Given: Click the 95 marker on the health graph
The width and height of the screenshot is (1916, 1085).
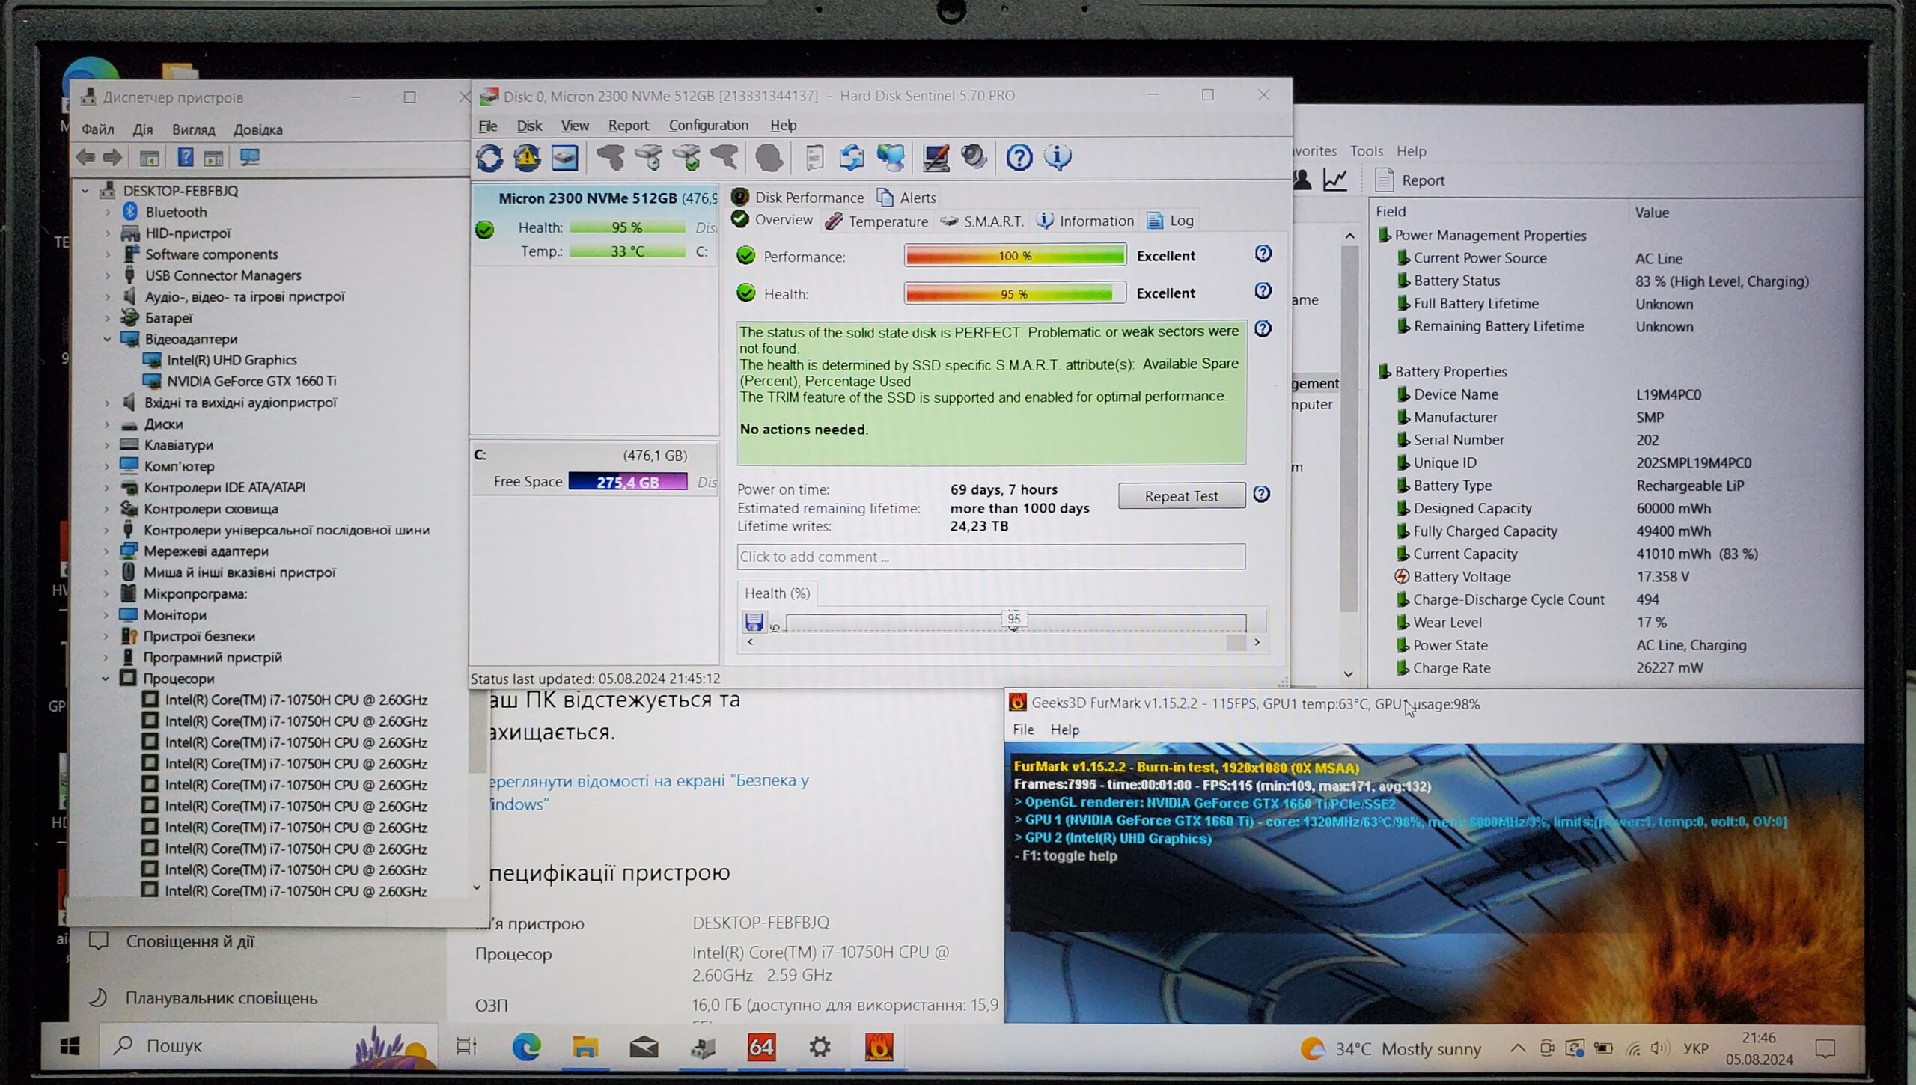Looking at the screenshot, I should [x=1013, y=620].
